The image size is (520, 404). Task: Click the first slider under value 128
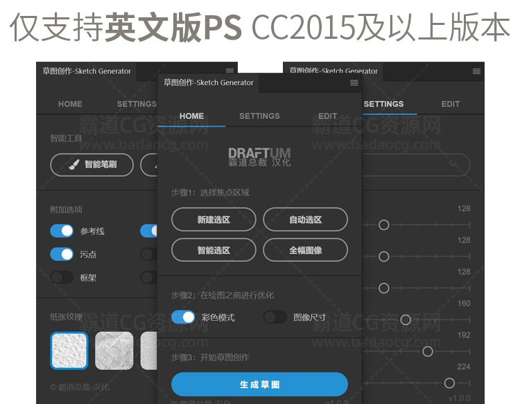click(383, 225)
